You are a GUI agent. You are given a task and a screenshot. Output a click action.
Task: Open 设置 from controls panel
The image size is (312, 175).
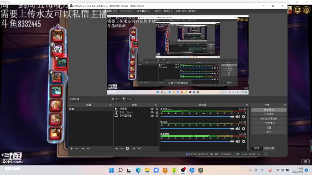[x=269, y=128]
